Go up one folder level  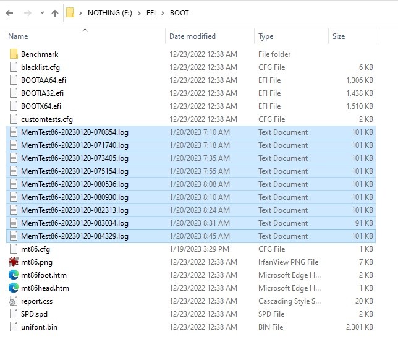(55, 13)
